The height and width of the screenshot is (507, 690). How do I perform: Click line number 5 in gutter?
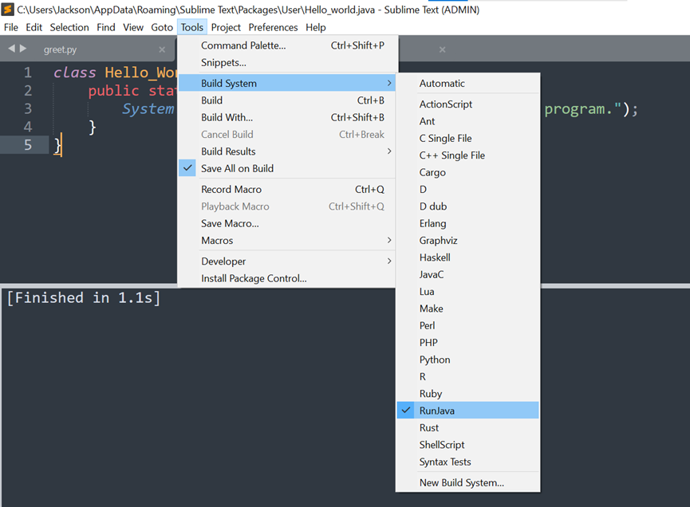coord(28,144)
